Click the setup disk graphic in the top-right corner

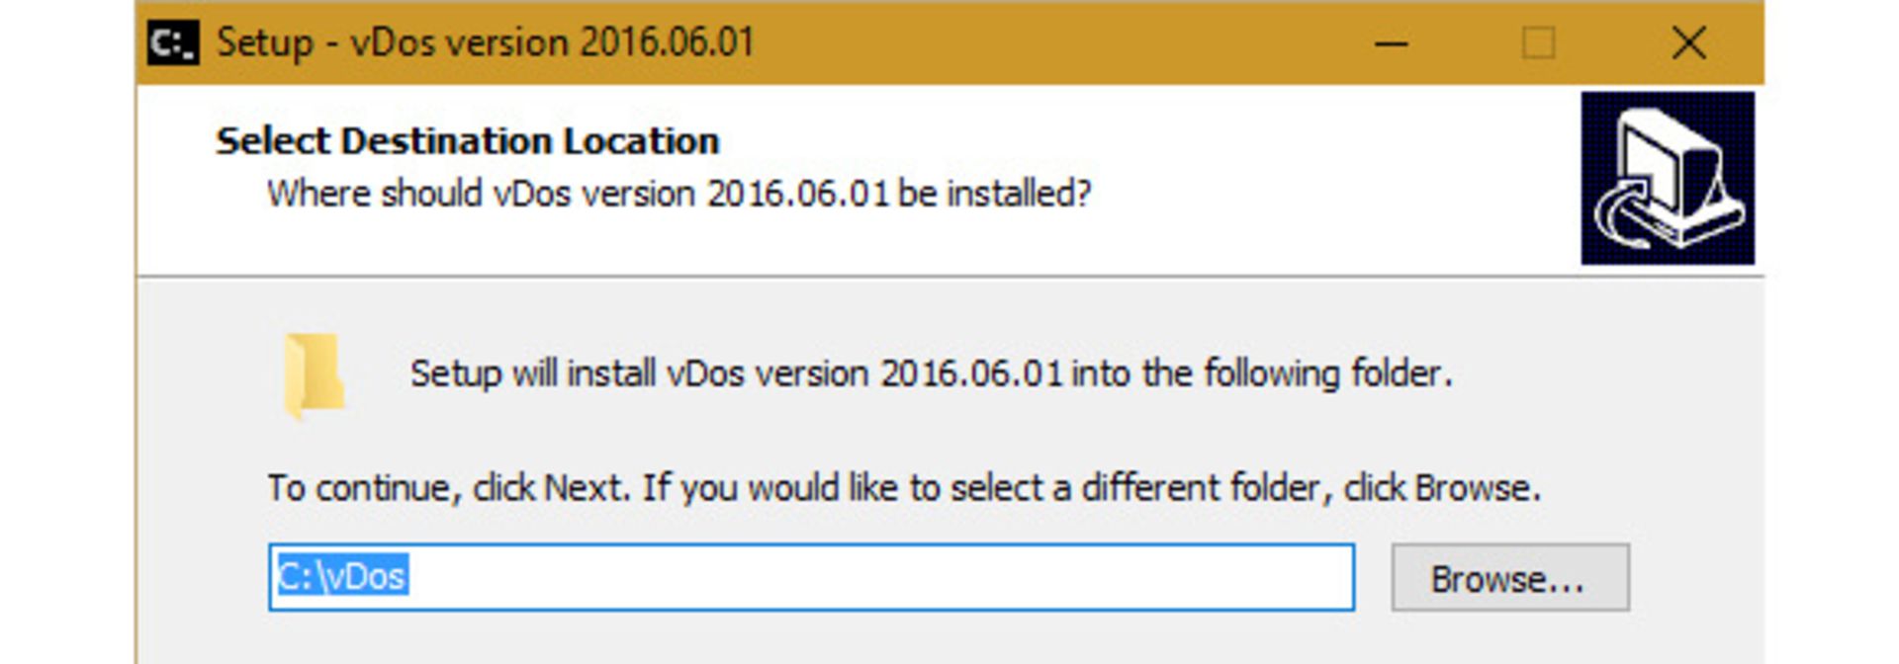point(1668,178)
